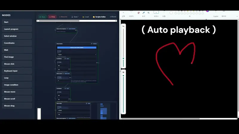Add a Keyboard input node

(17, 71)
